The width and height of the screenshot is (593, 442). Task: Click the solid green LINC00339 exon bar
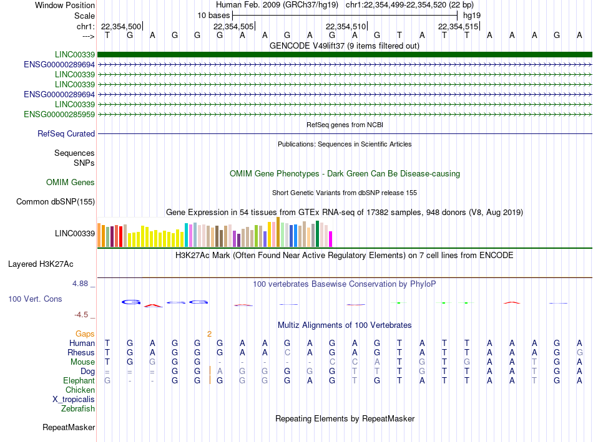[345, 54]
